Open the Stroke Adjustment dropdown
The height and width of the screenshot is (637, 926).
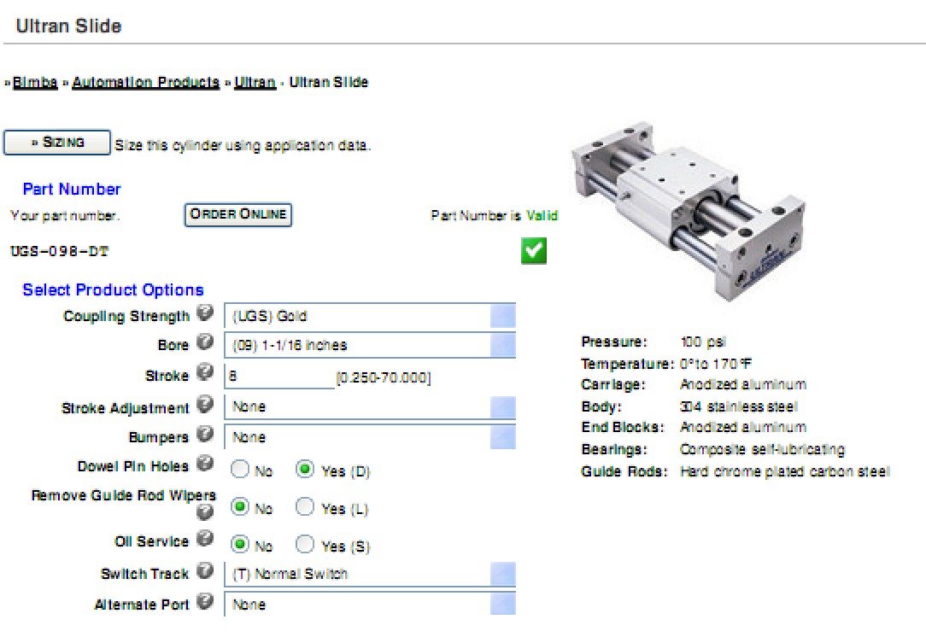pyautogui.click(x=370, y=406)
